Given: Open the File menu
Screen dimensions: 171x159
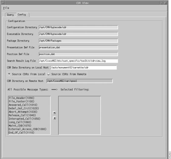Looking at the screenshot, I should click(x=6, y=8).
